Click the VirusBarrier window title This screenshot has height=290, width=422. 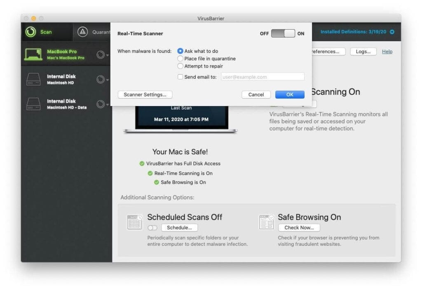point(211,18)
